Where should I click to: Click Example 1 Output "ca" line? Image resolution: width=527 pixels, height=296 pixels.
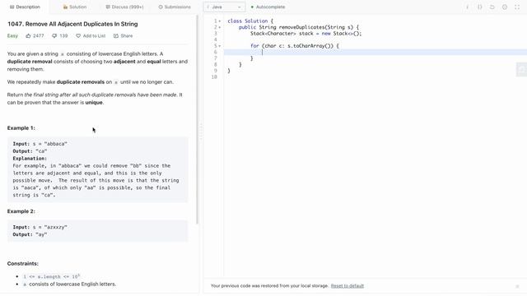pos(30,151)
